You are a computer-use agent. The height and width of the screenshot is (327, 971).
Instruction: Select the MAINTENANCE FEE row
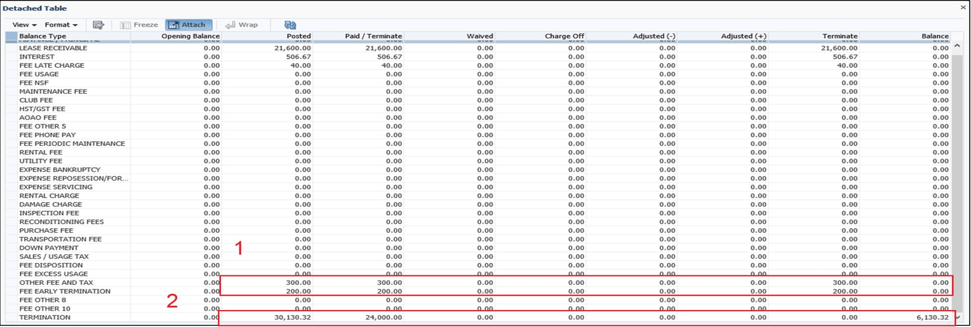(478, 92)
